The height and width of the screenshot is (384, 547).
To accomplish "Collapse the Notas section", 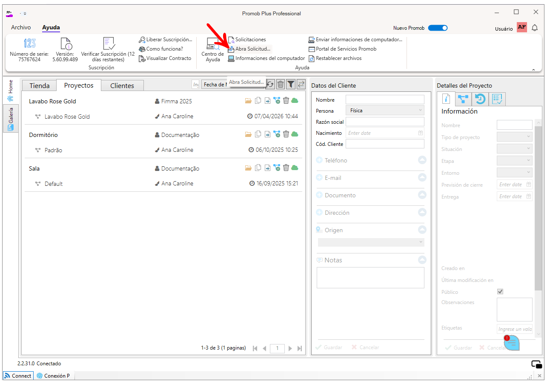I will click(x=422, y=259).
